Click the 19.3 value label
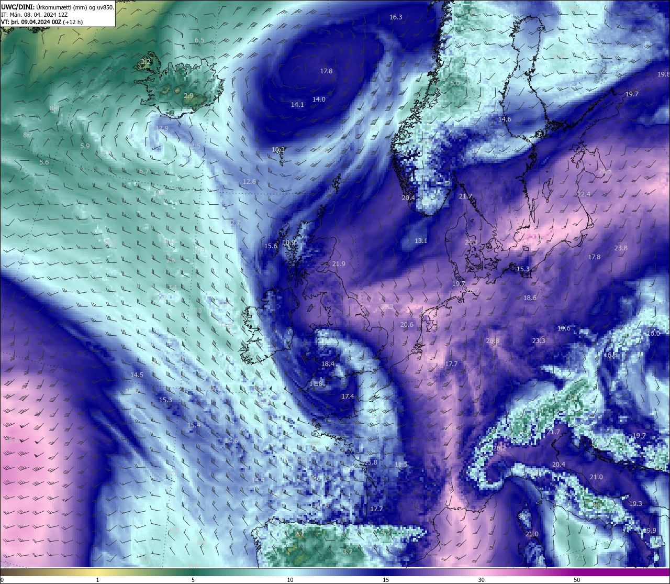This screenshot has height=584, width=670. [x=635, y=504]
